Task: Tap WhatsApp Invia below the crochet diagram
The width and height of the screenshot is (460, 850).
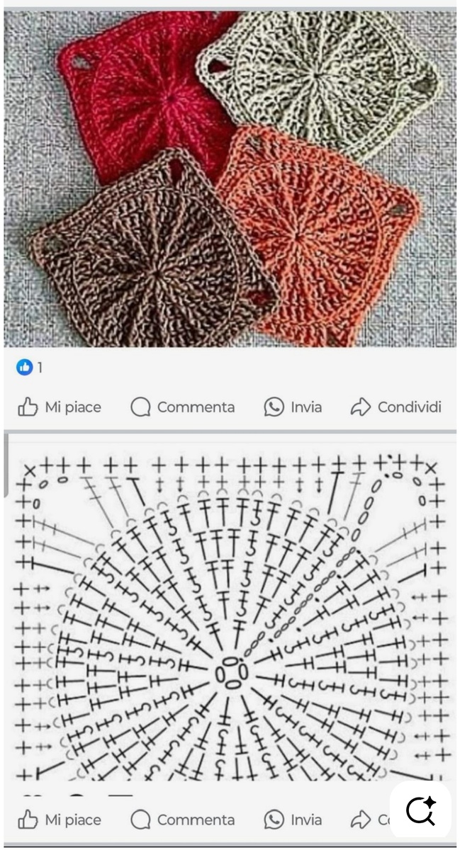Action: tap(293, 820)
